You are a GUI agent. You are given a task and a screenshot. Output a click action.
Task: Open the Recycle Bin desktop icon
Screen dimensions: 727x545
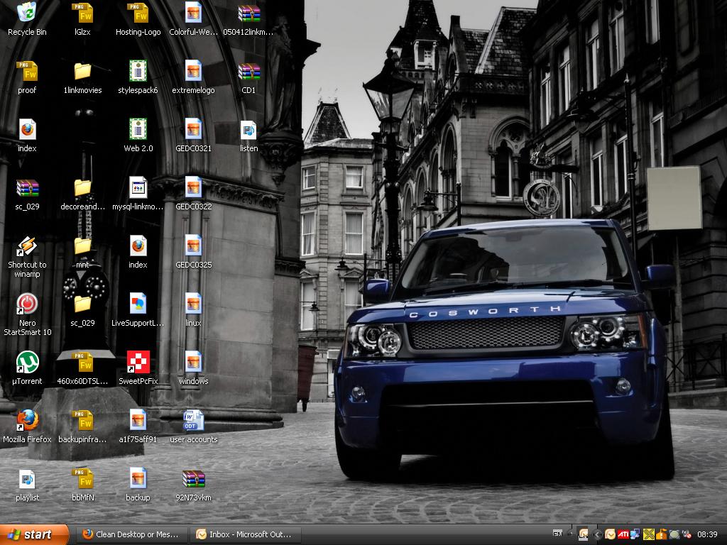[x=27, y=13]
